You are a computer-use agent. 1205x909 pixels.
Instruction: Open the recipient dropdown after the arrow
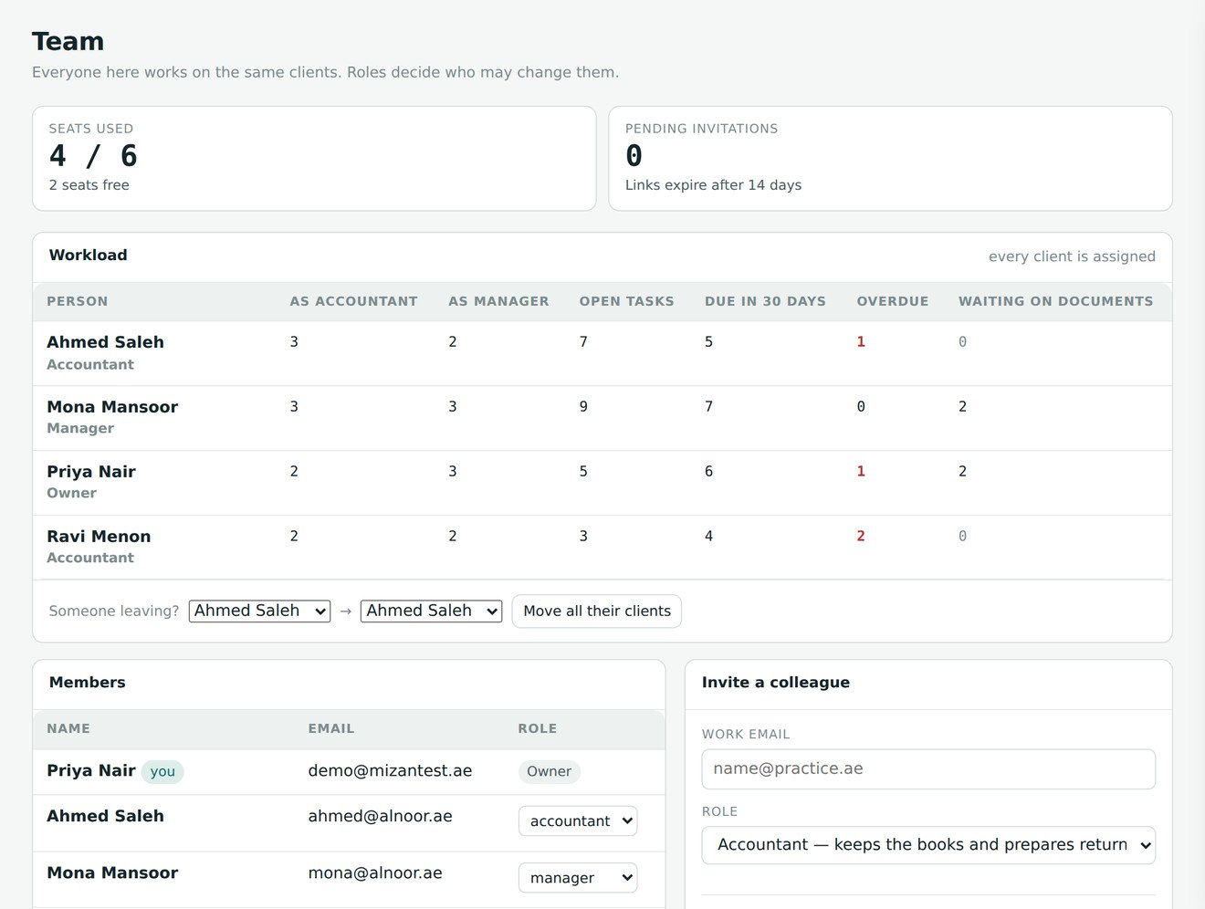431,611
